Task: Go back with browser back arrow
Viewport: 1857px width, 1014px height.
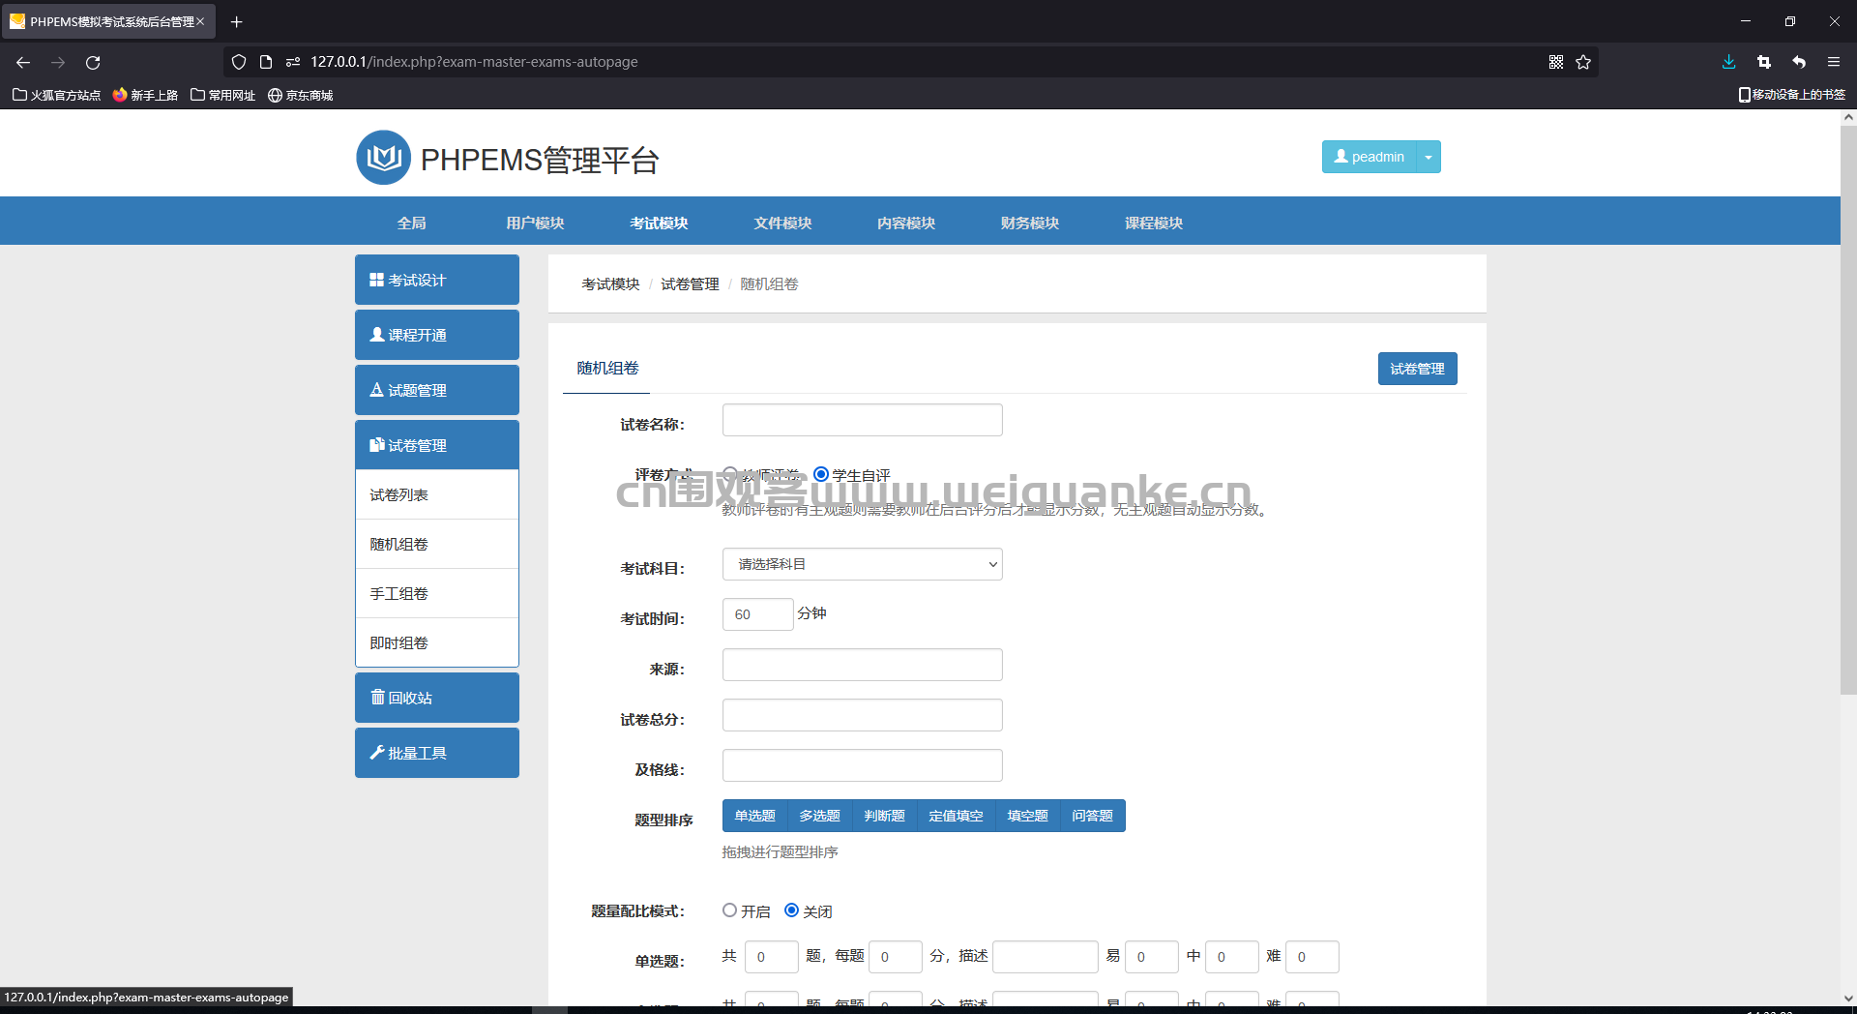Action: [x=23, y=62]
